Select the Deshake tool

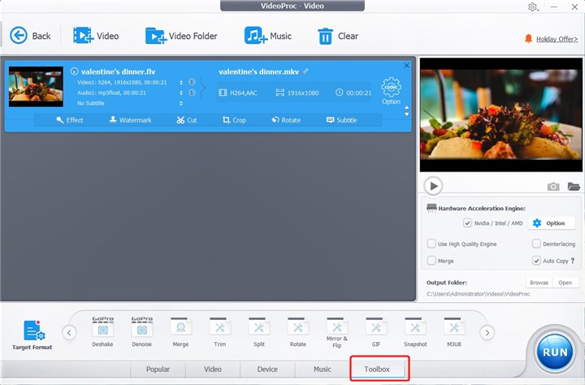point(102,331)
